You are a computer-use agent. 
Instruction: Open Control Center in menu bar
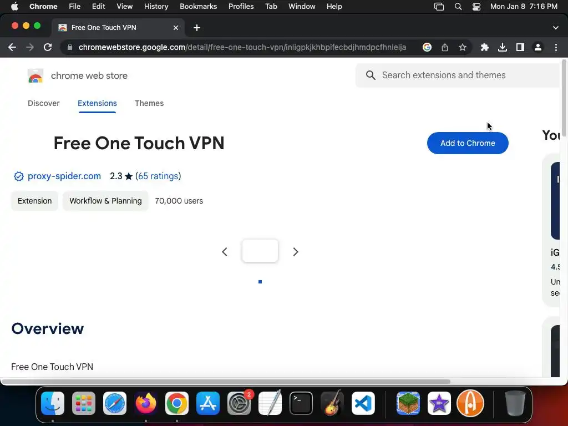coord(476,7)
